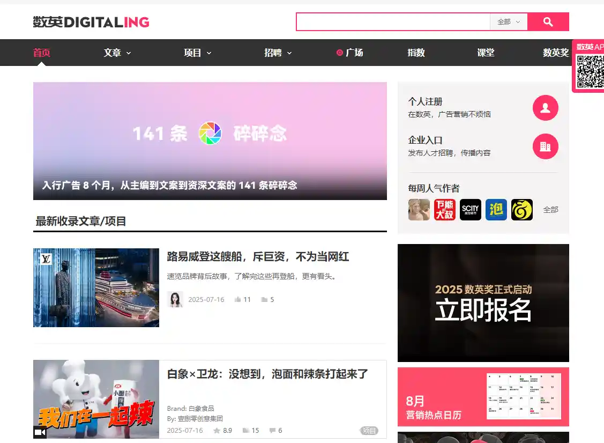Open the 数英奖 menu item

point(556,53)
